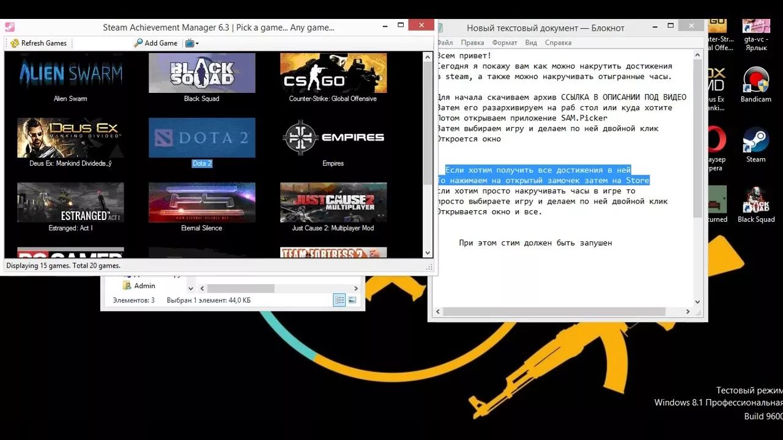Select the Estranged: Act I banner
783x440 pixels.
pos(70,202)
